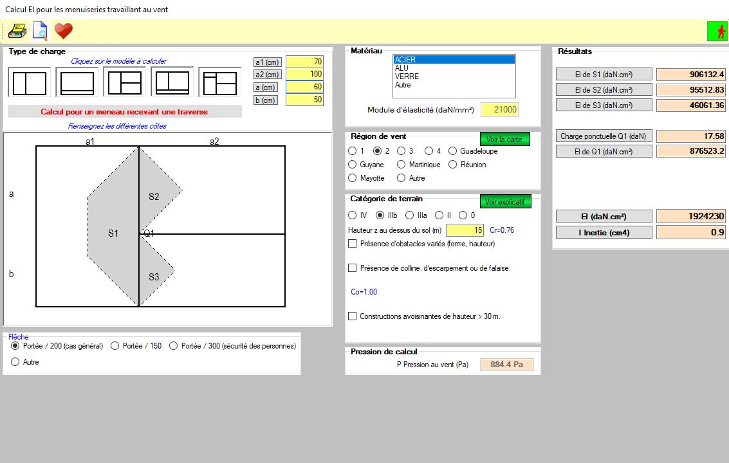
Task: Click the red heart icon
Action: tap(63, 30)
